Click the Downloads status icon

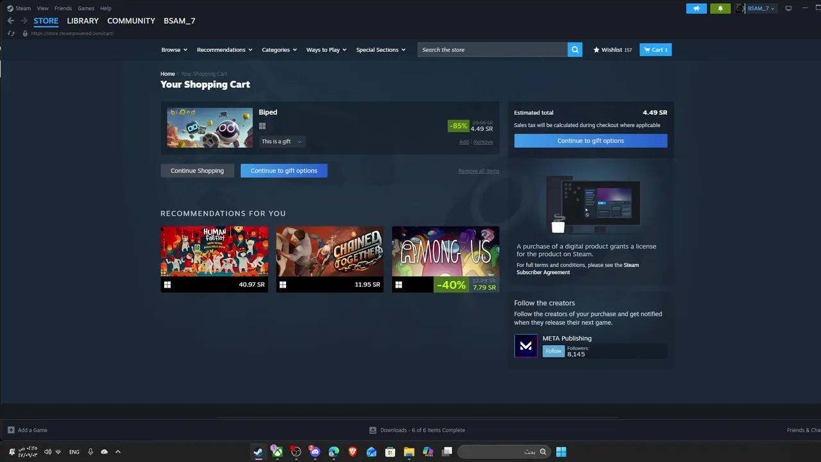373,430
